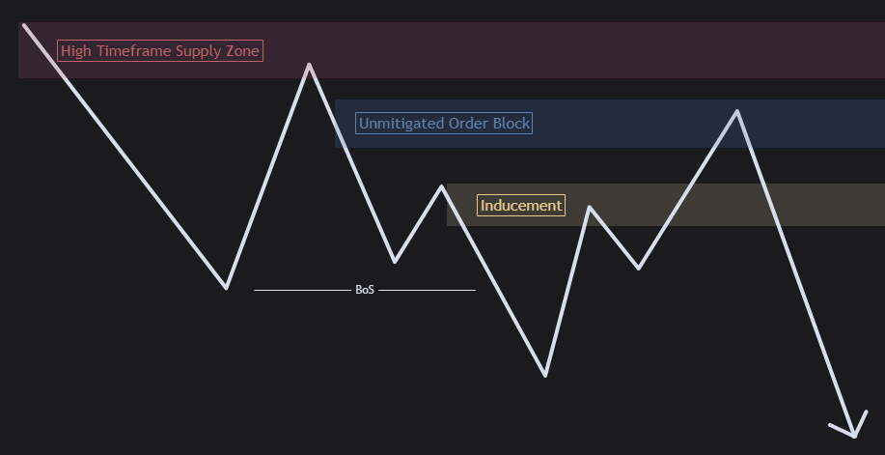The image size is (885, 455).
Task: Click the swing low just above the BoS line
Action: tap(395, 261)
